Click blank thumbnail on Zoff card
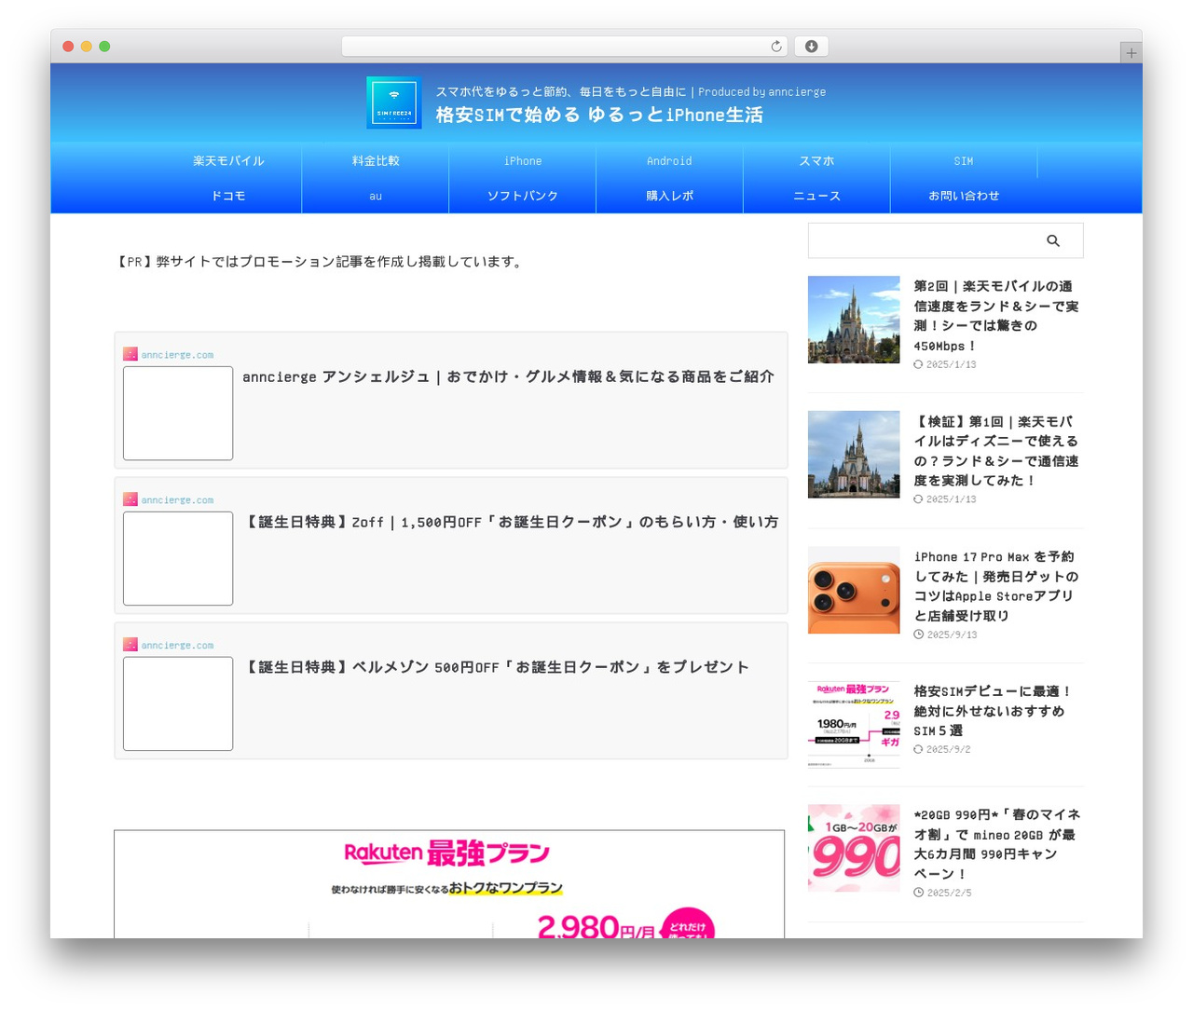The image size is (1193, 1010). pos(178,558)
